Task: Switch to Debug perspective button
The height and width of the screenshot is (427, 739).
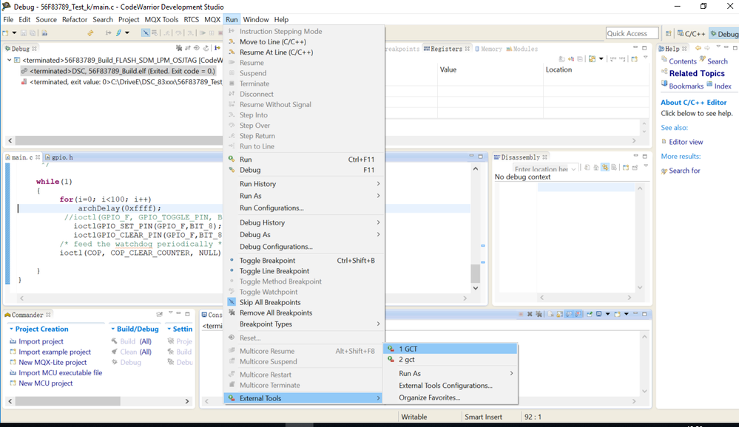Action: 724,33
